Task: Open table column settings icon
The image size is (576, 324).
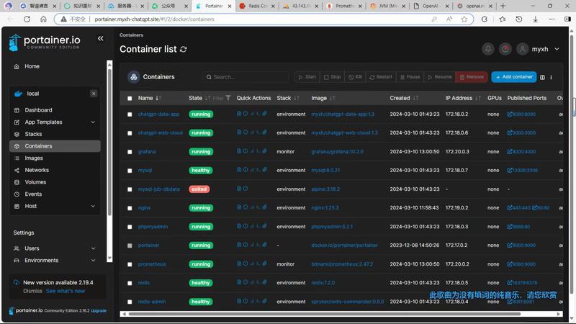Action: [542, 77]
